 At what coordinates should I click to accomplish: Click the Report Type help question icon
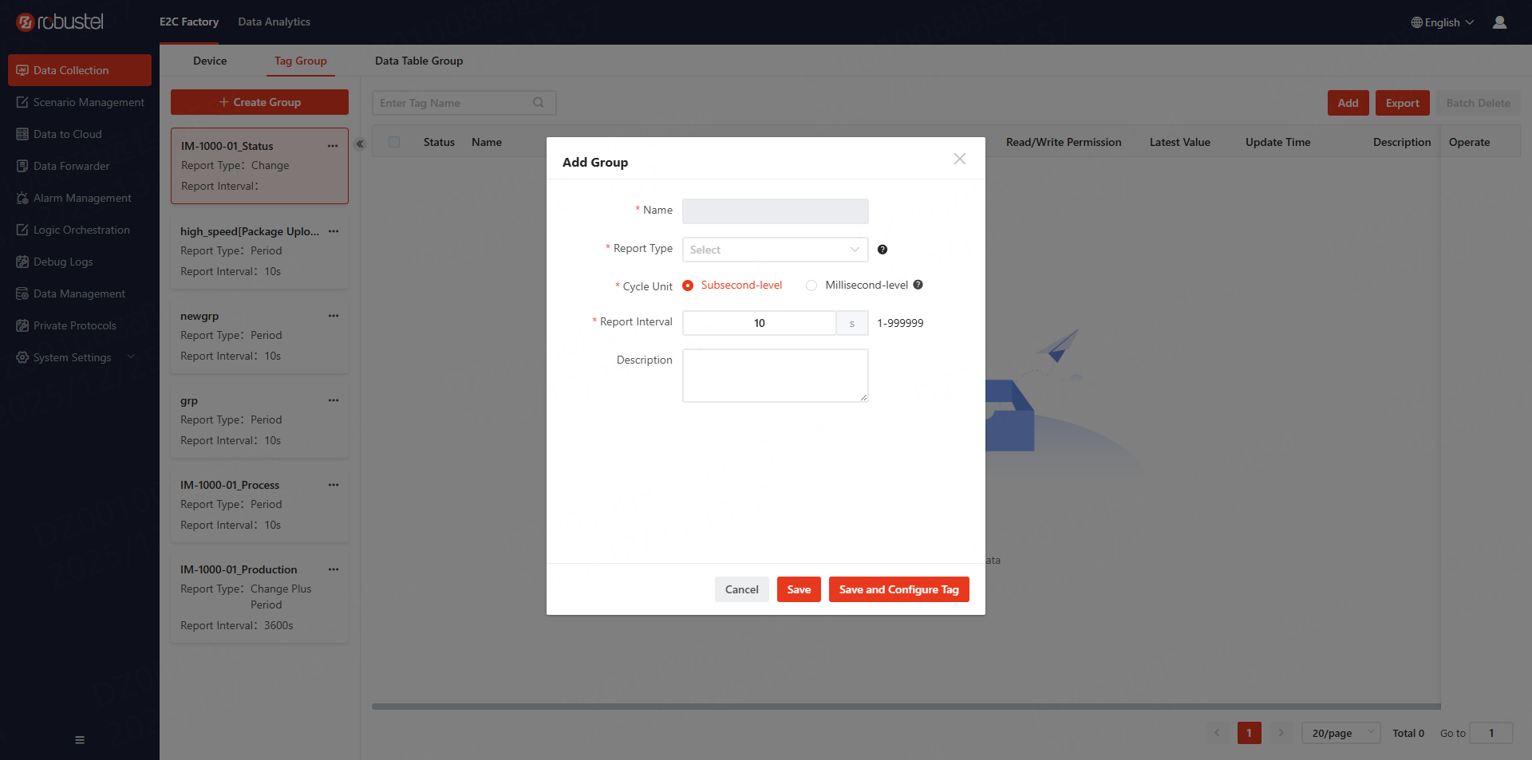(x=882, y=250)
